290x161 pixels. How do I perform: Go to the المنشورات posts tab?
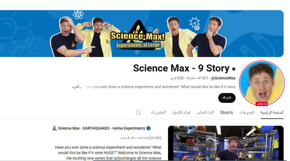(x=158, y=112)
